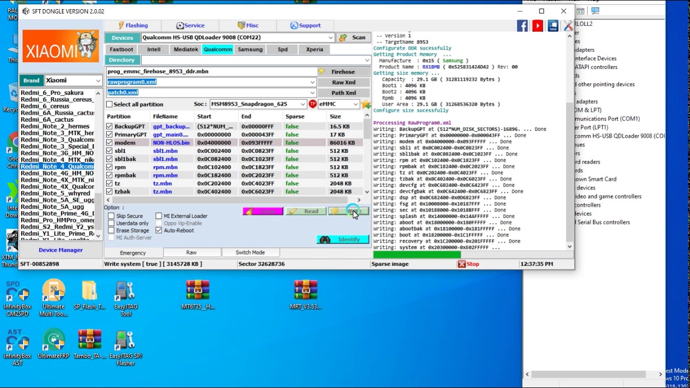Viewport: 690px width, 388px height.
Task: Click the yellow star-plus icon beside eMMC dropdown
Action: click(x=366, y=104)
